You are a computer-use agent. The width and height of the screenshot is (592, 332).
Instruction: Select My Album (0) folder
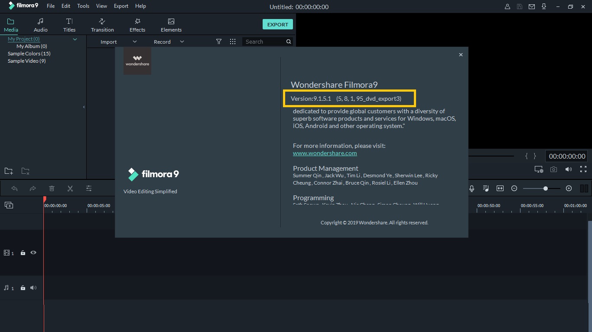(32, 46)
